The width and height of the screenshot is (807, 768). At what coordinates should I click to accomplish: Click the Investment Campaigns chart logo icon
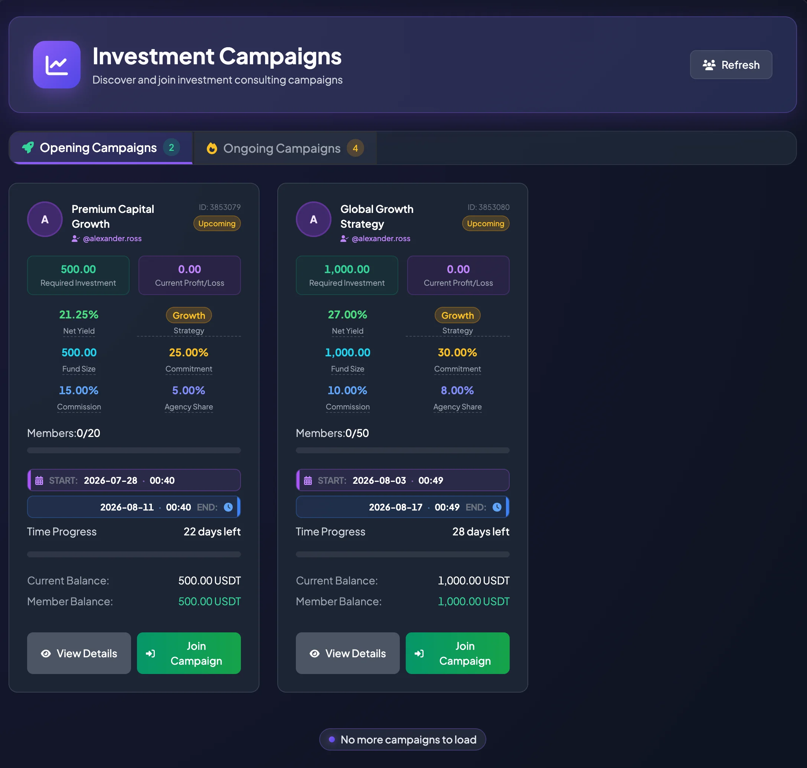pos(56,65)
